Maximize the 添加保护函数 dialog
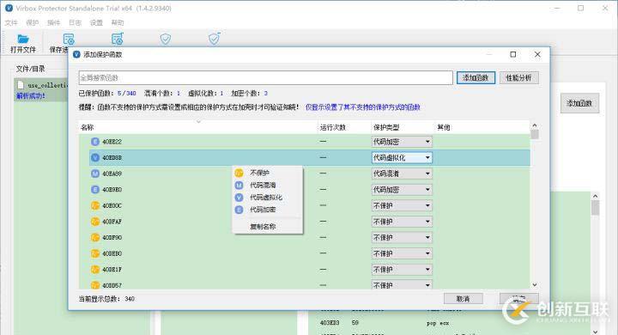 tap(513, 54)
